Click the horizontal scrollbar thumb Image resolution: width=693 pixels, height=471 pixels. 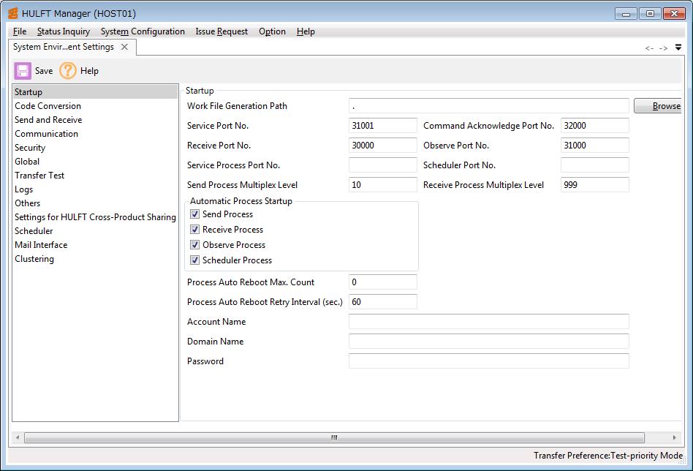point(334,438)
